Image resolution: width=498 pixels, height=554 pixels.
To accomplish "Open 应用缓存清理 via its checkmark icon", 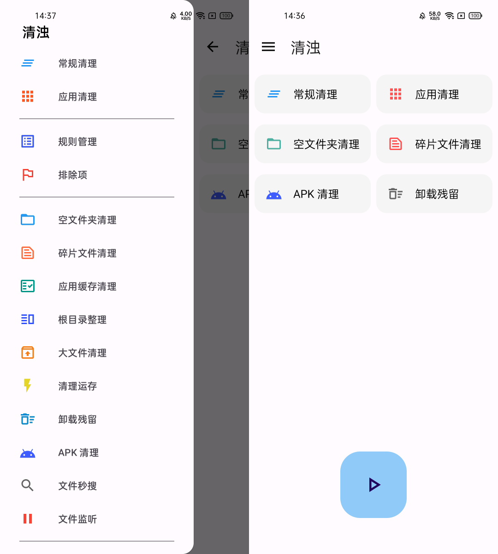I will 28,286.
